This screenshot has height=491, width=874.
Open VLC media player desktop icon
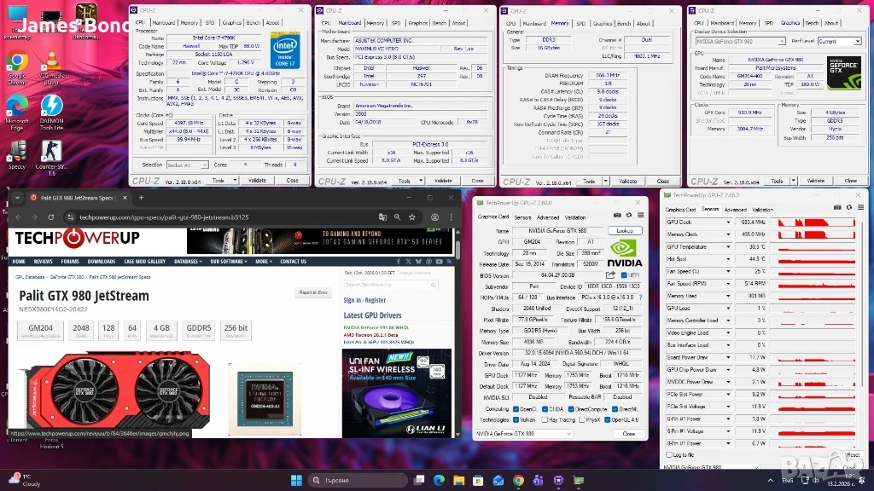tap(50, 62)
